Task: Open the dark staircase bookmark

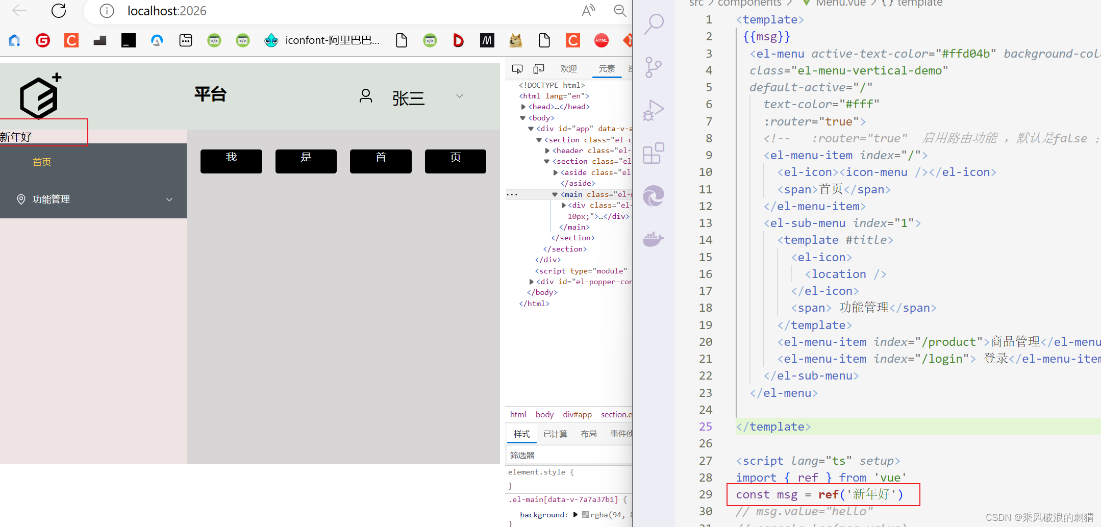Action: coord(100,40)
